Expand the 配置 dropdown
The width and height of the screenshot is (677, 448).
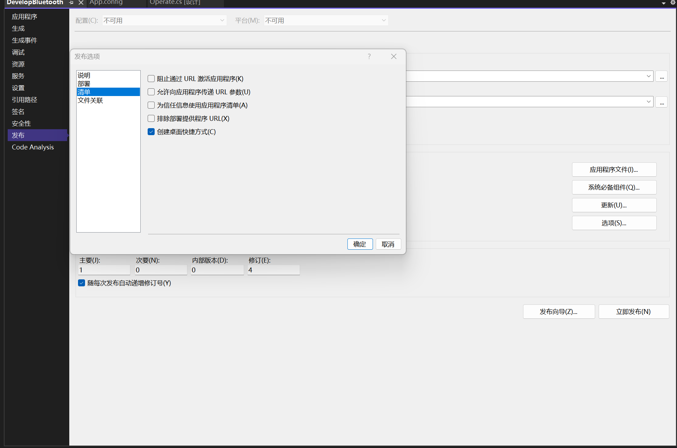tap(222, 21)
